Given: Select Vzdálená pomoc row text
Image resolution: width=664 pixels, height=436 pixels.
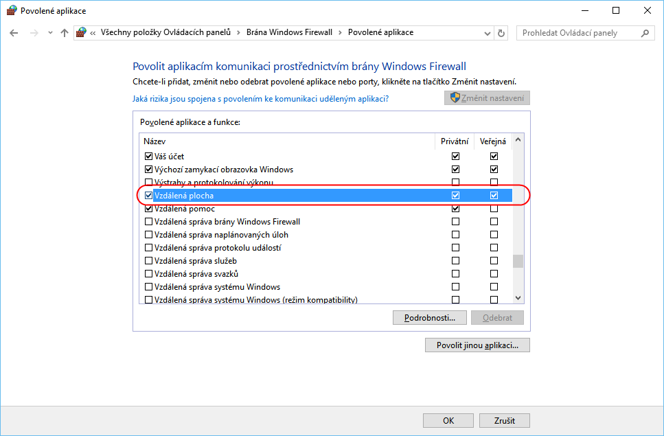Looking at the screenshot, I should 185,209.
